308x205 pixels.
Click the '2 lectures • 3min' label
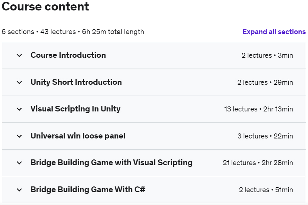point(267,55)
